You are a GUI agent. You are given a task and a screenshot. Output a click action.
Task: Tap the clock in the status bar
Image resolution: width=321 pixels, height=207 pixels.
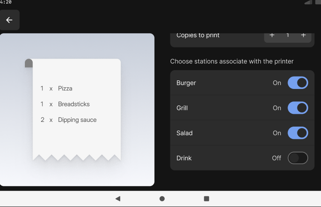coord(6,2)
